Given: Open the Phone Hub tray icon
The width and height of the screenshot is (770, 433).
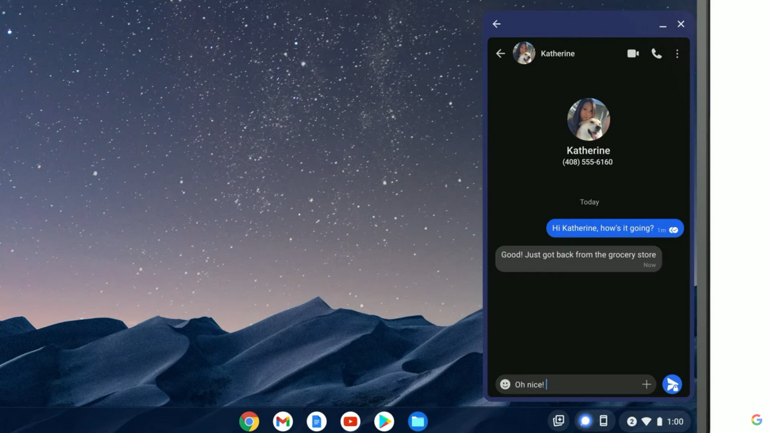Looking at the screenshot, I should click(603, 421).
